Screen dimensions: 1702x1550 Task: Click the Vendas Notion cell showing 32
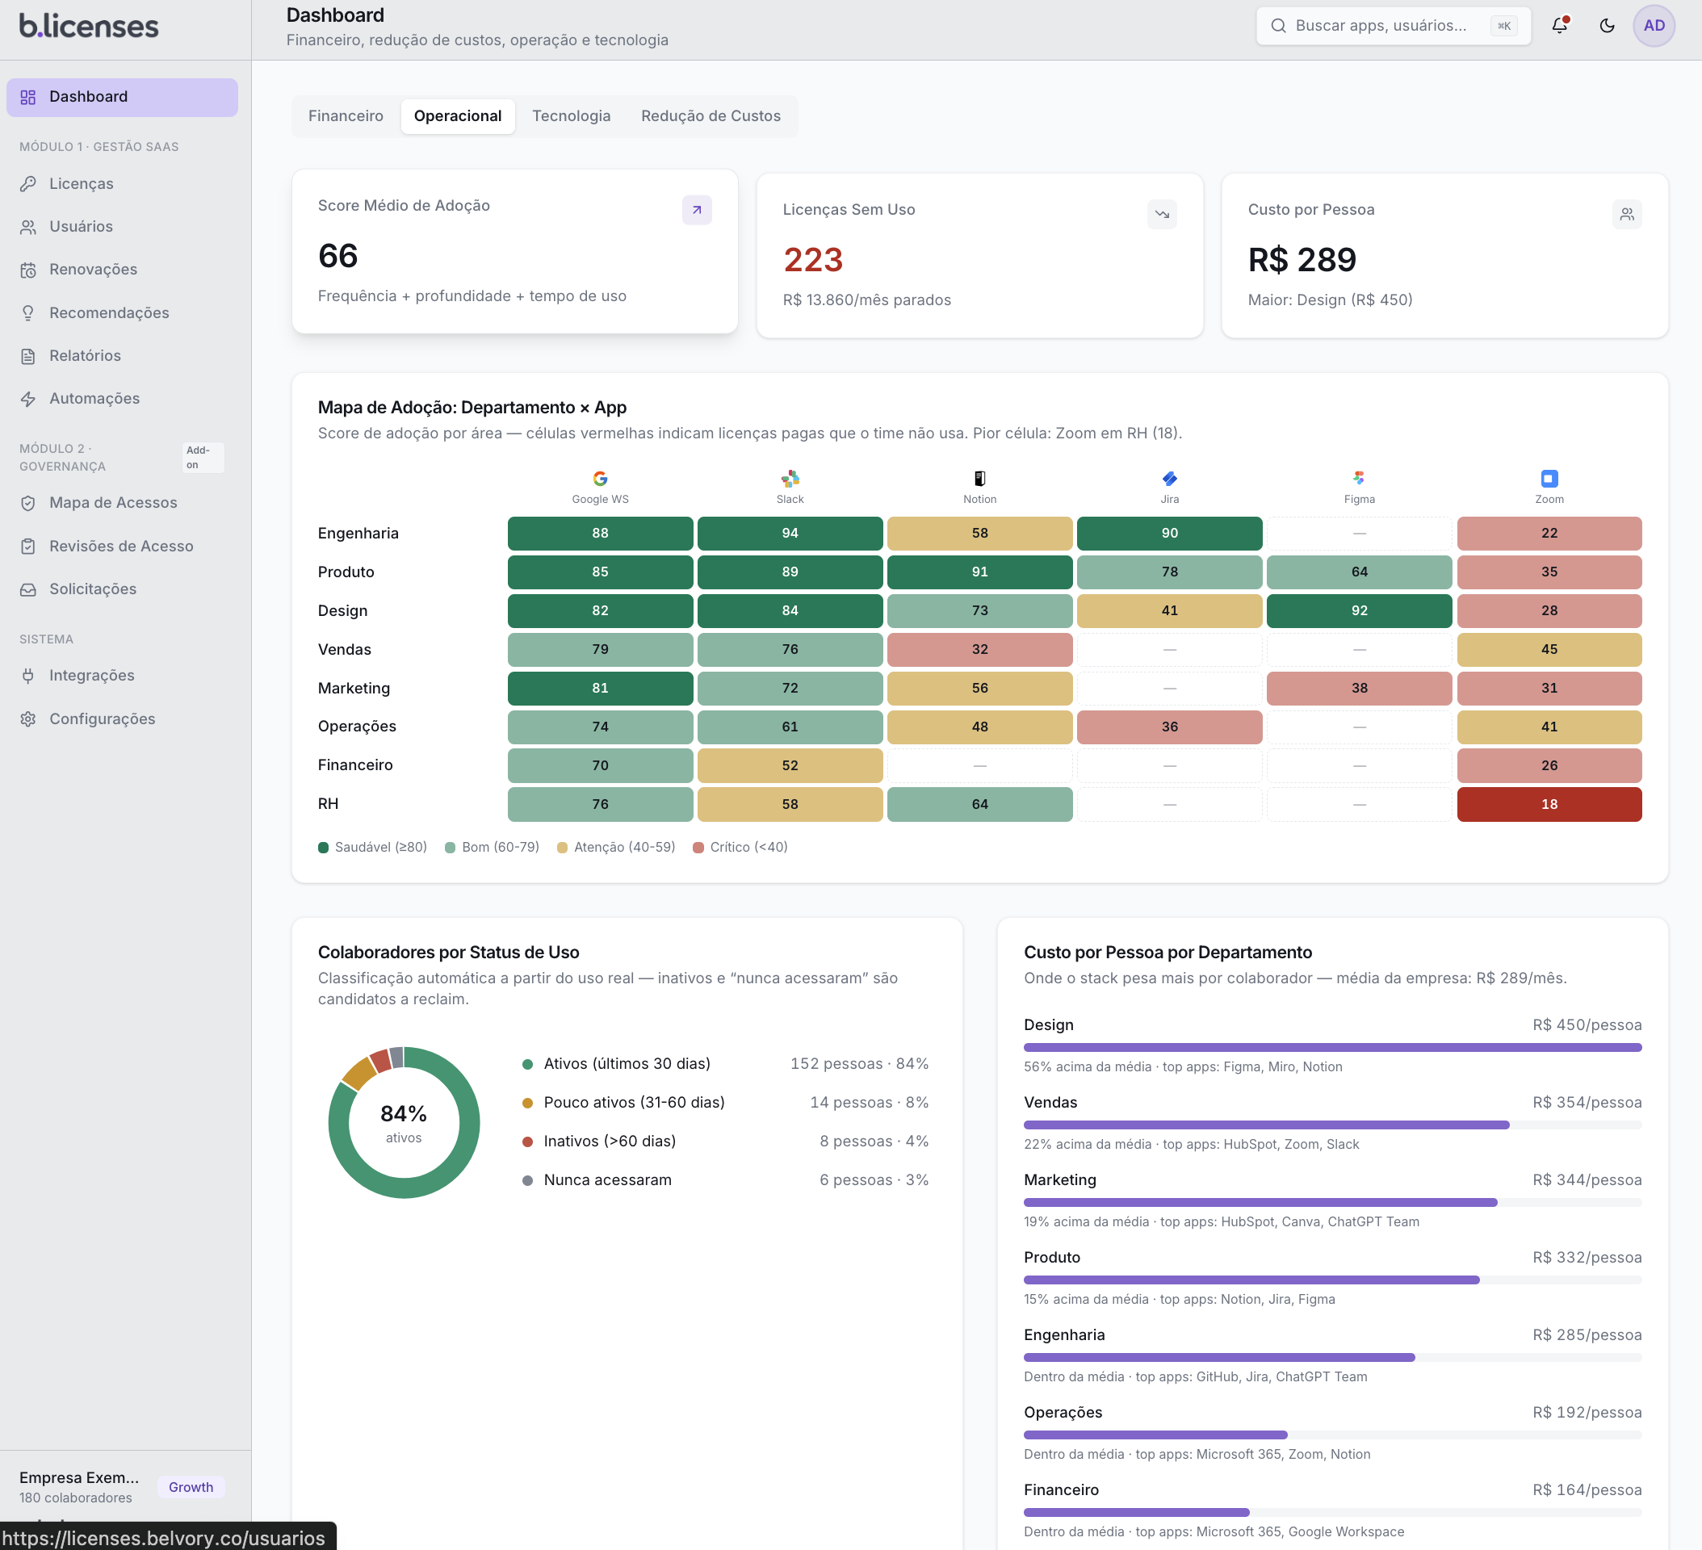[x=979, y=650]
